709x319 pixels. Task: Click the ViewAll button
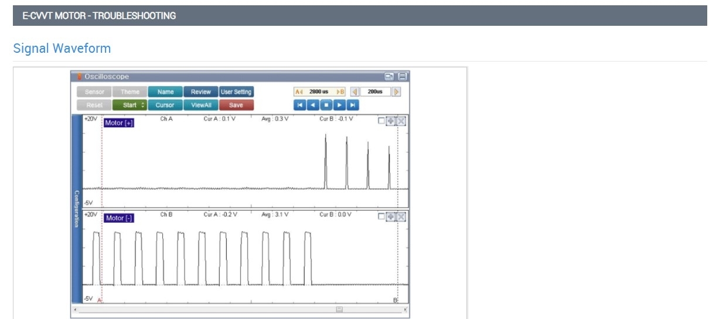200,105
